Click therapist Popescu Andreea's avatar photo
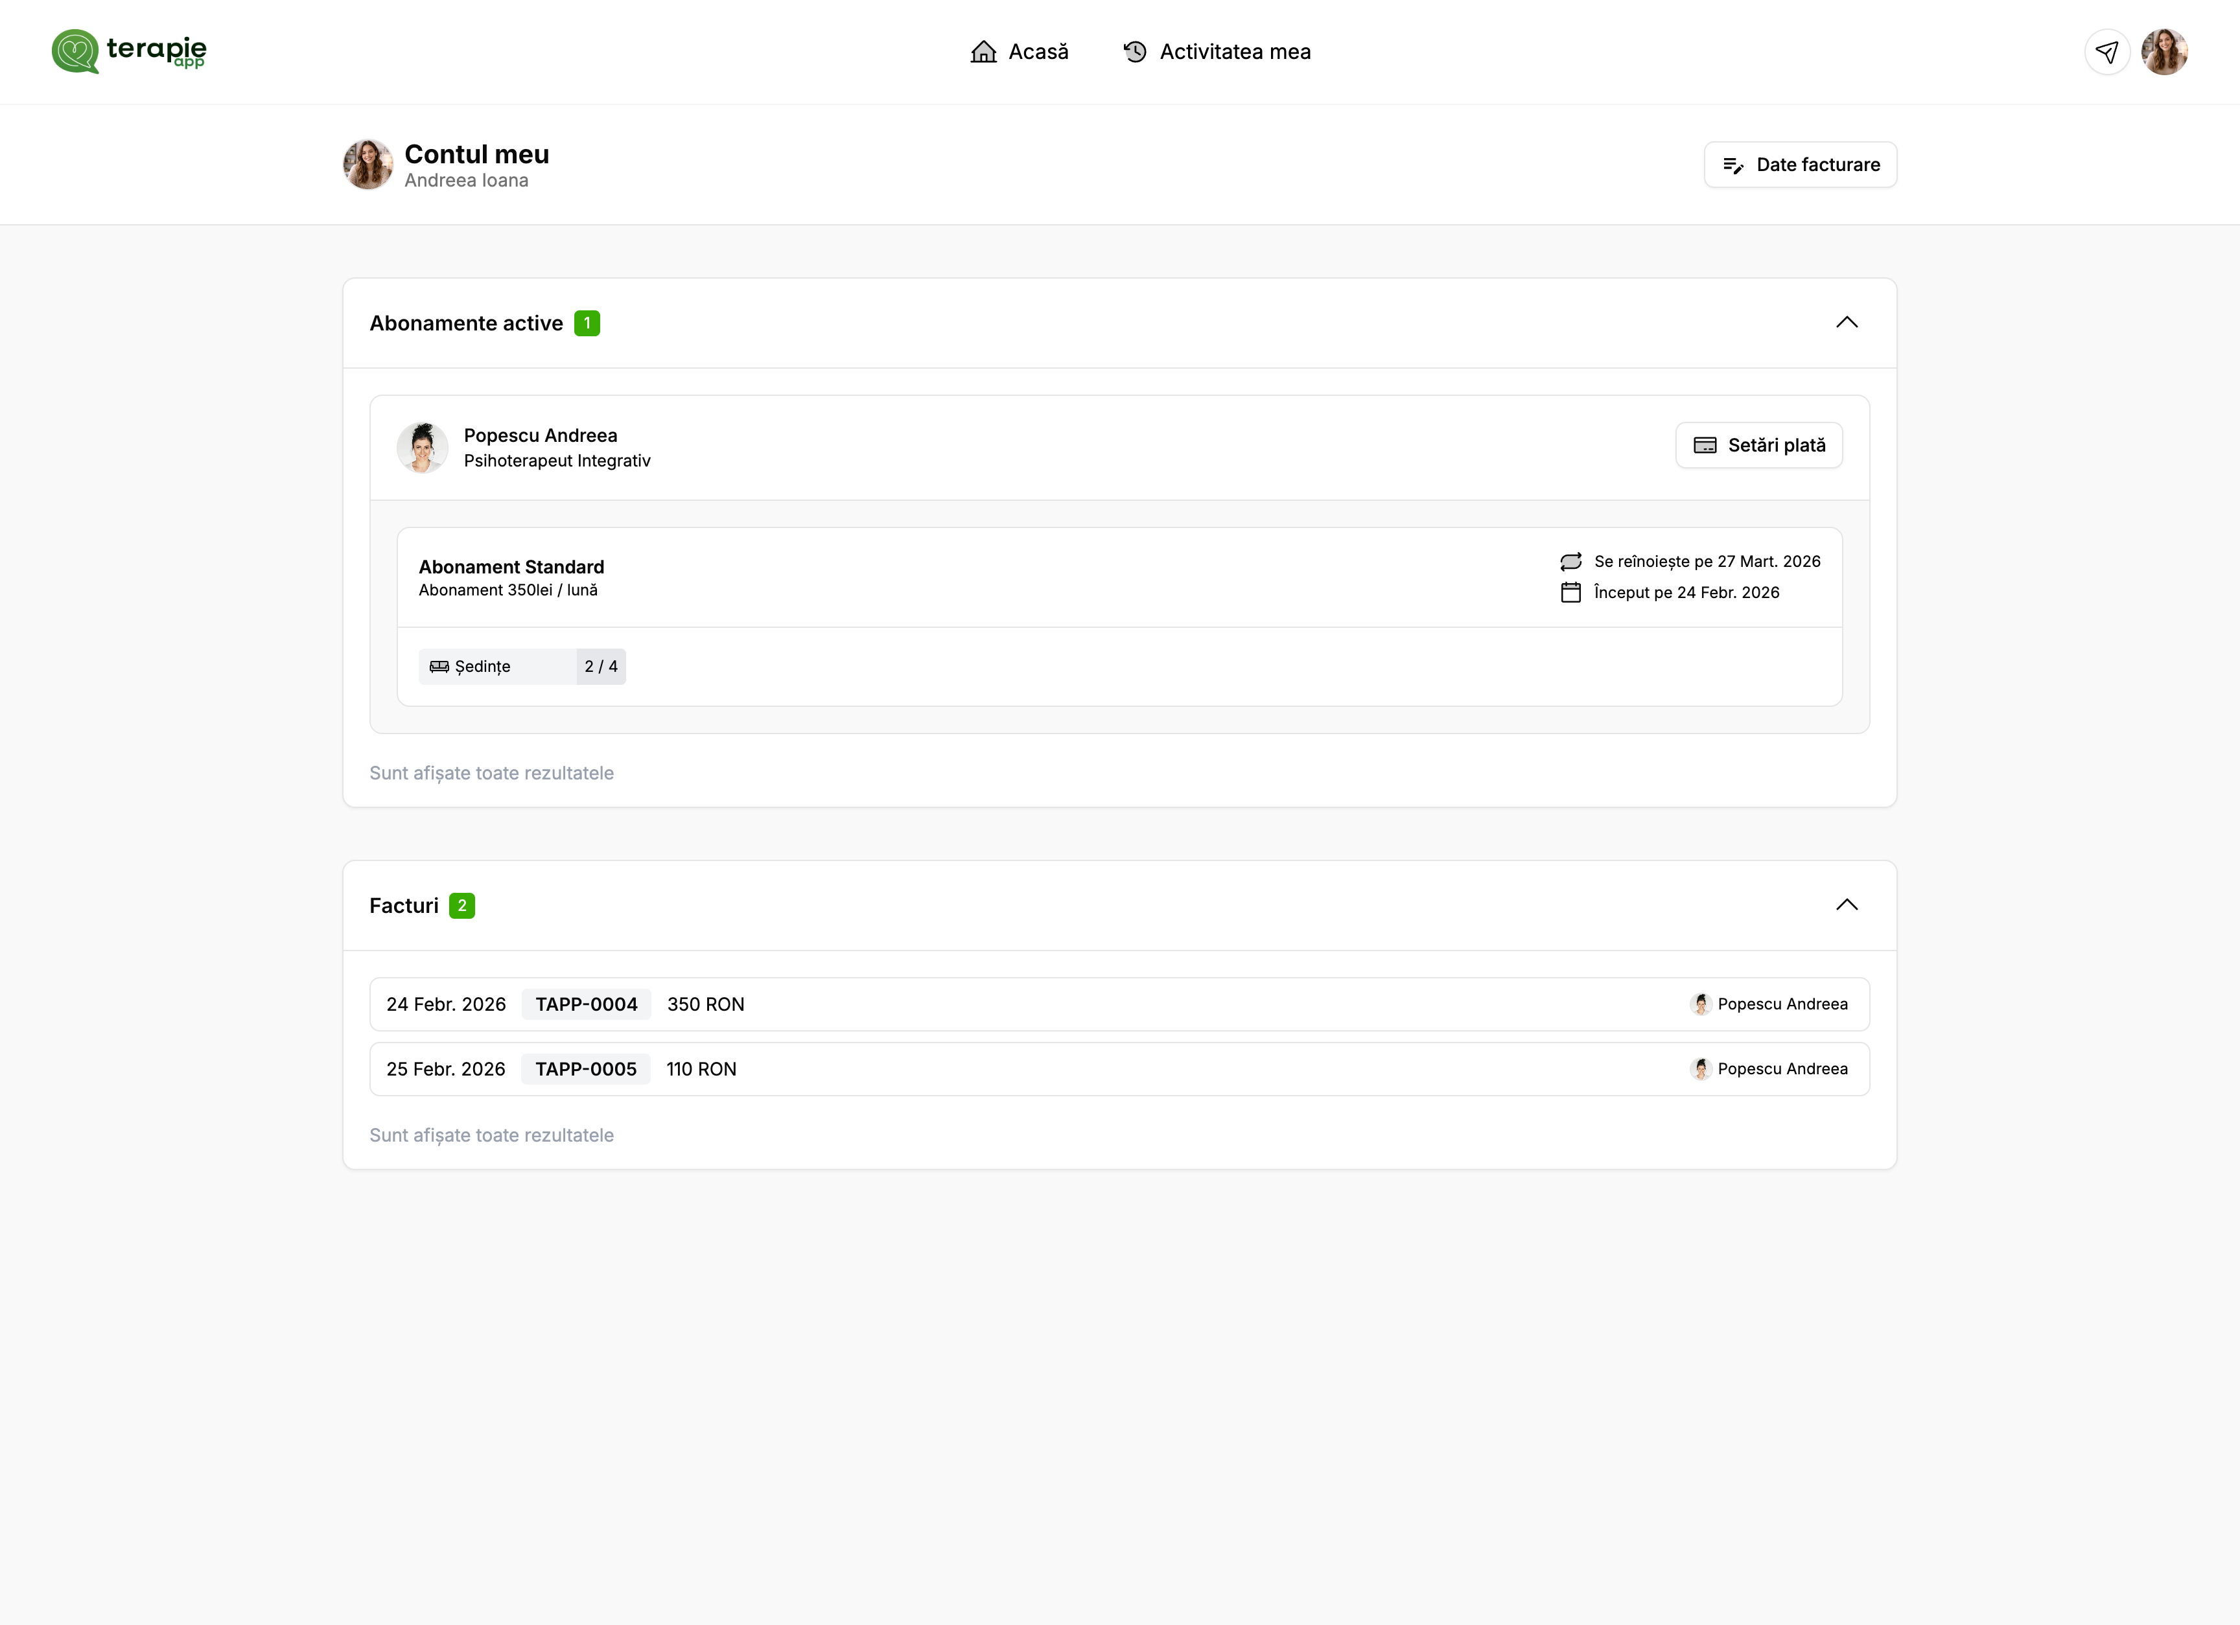Image resolution: width=2240 pixels, height=1625 pixels. [x=422, y=447]
